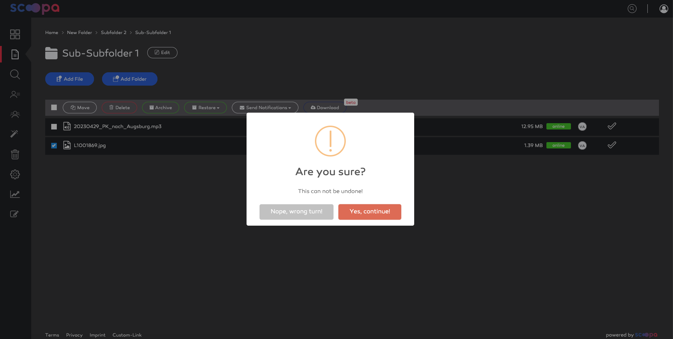
Task: Toggle the select-all checkbox in the toolbar
Action: tap(54, 107)
